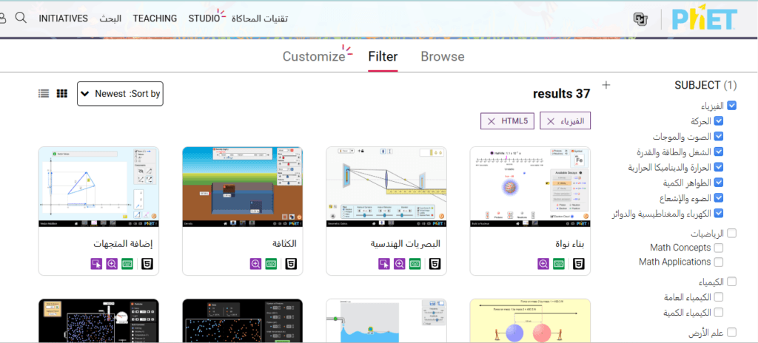Image resolution: width=758 pixels, height=343 pixels.
Task: Enable the Math Concepts checkbox
Action: pos(719,248)
